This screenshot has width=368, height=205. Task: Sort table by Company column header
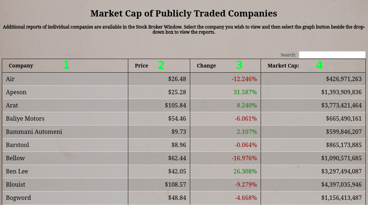(21, 66)
